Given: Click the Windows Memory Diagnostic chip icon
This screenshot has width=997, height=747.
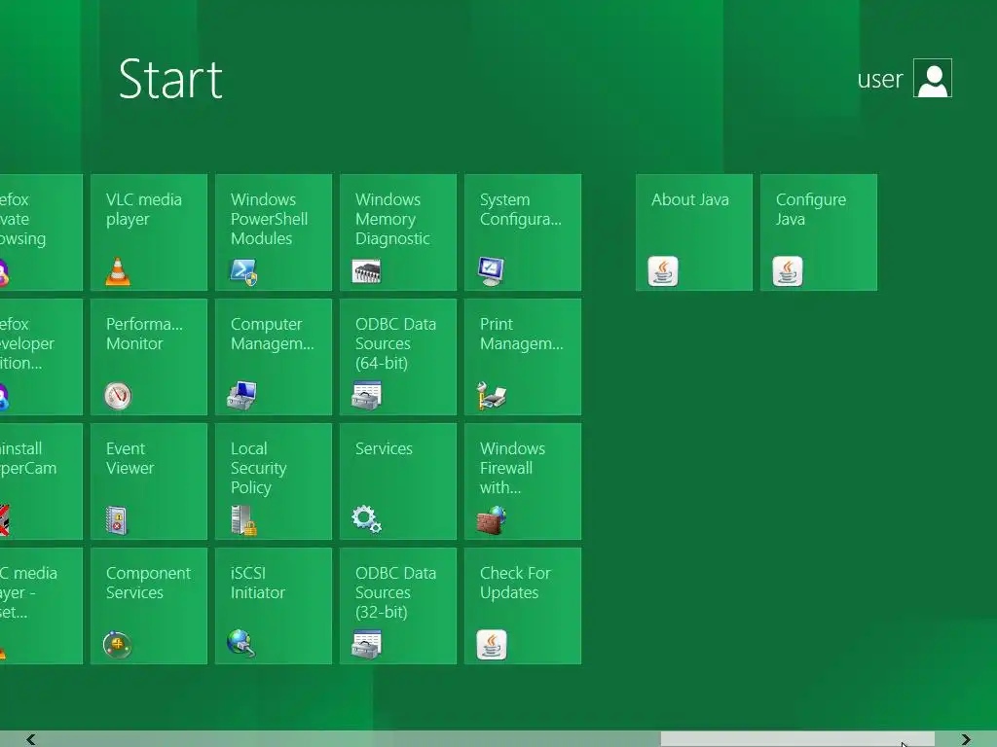Looking at the screenshot, I should [x=366, y=271].
